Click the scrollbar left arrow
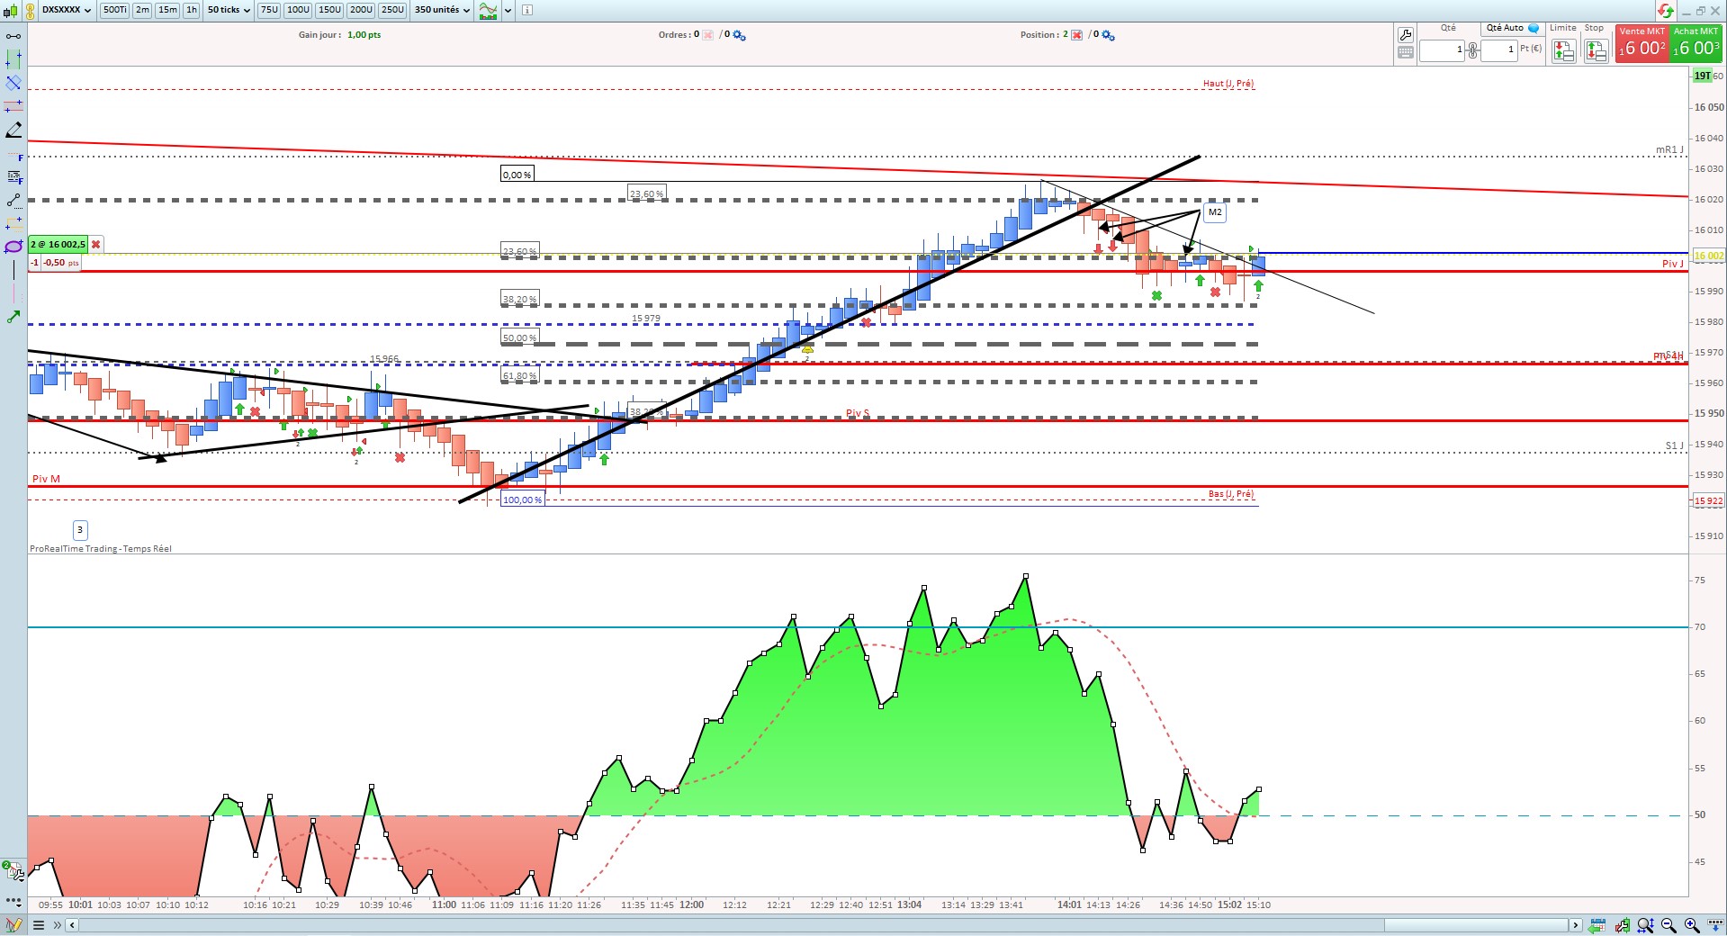The width and height of the screenshot is (1727, 936). tap(72, 924)
